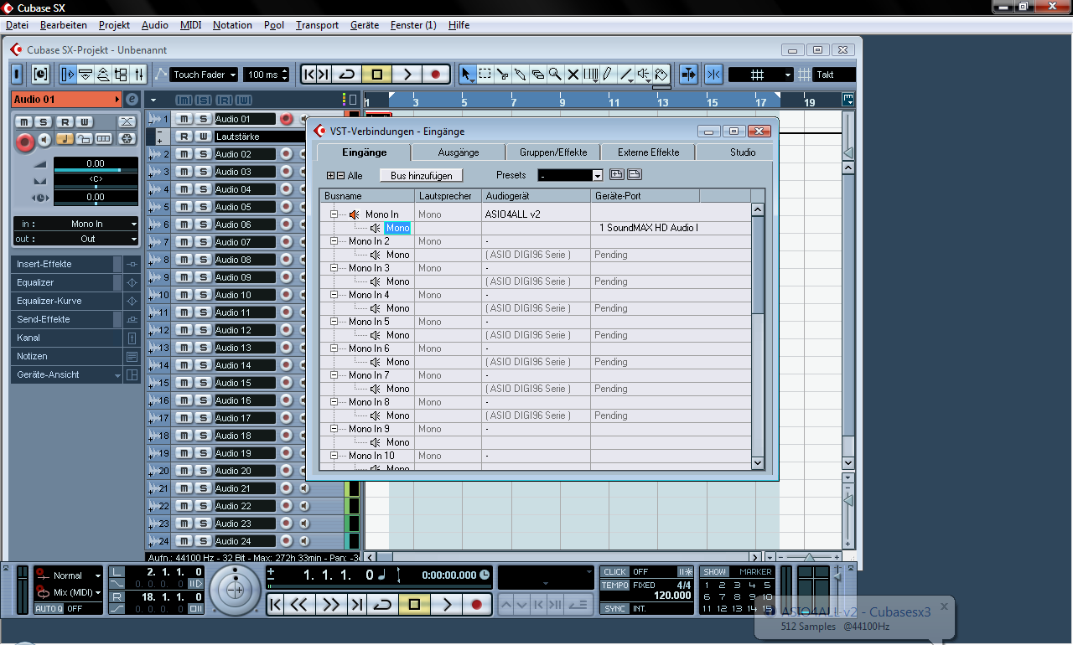Click the ruler at bar 9
The width and height of the screenshot is (1073, 645).
coord(562,102)
